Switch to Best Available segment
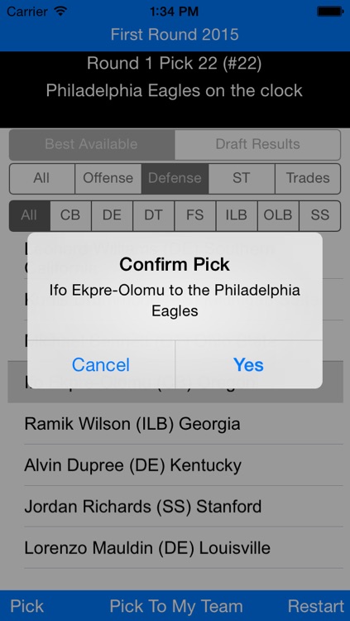Image resolution: width=350 pixels, height=621 pixels. pos(92,144)
